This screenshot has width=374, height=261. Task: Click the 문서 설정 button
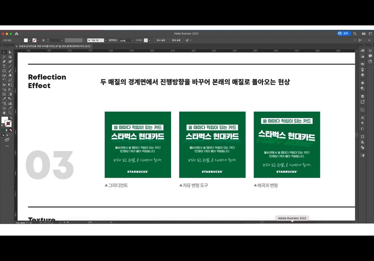[x=161, y=40]
